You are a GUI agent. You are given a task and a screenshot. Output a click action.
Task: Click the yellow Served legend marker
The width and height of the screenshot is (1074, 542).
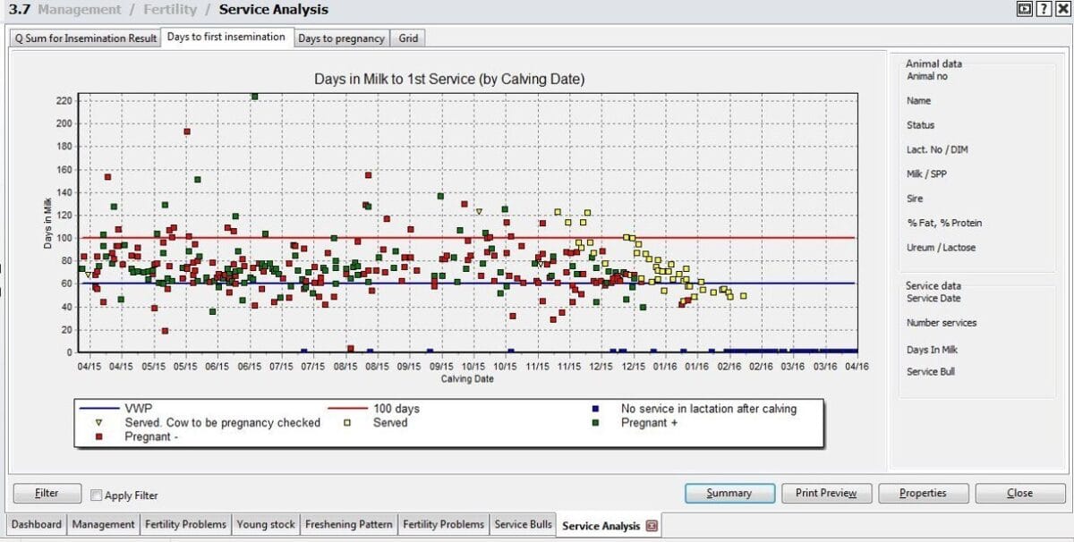(x=347, y=423)
